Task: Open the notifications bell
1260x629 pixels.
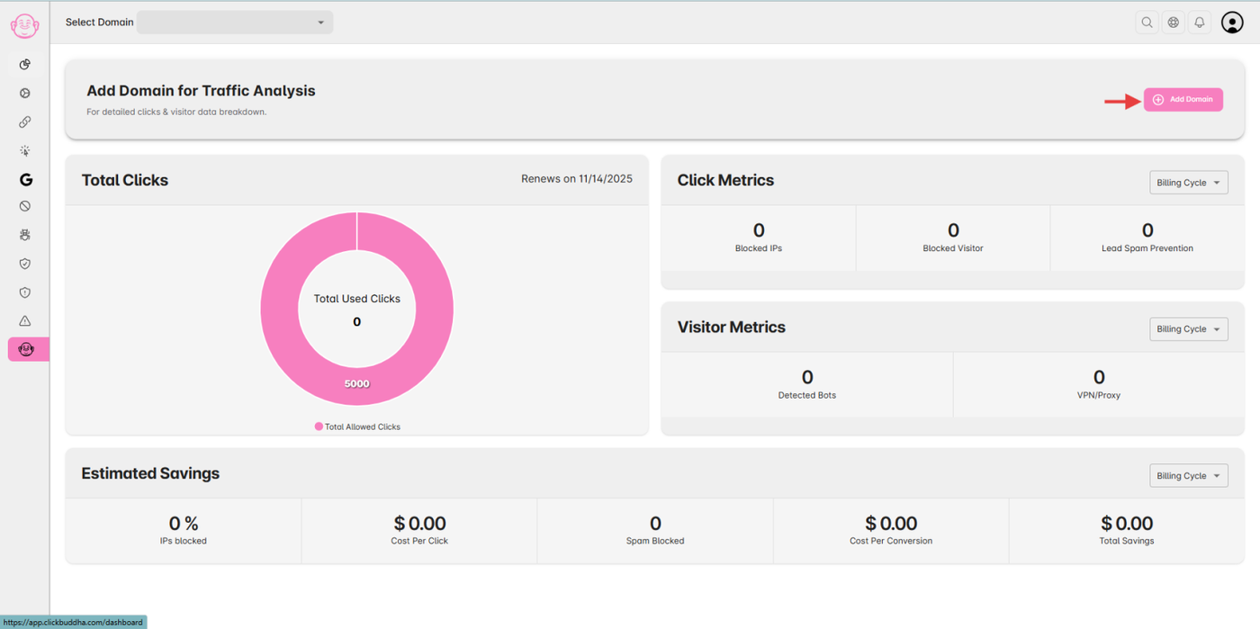Action: (x=1199, y=22)
